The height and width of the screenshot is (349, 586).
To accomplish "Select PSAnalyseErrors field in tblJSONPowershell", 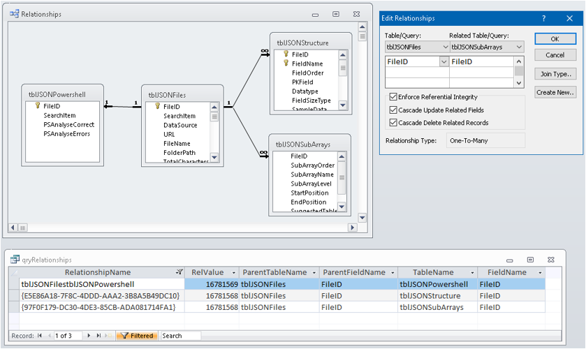I will click(x=66, y=134).
